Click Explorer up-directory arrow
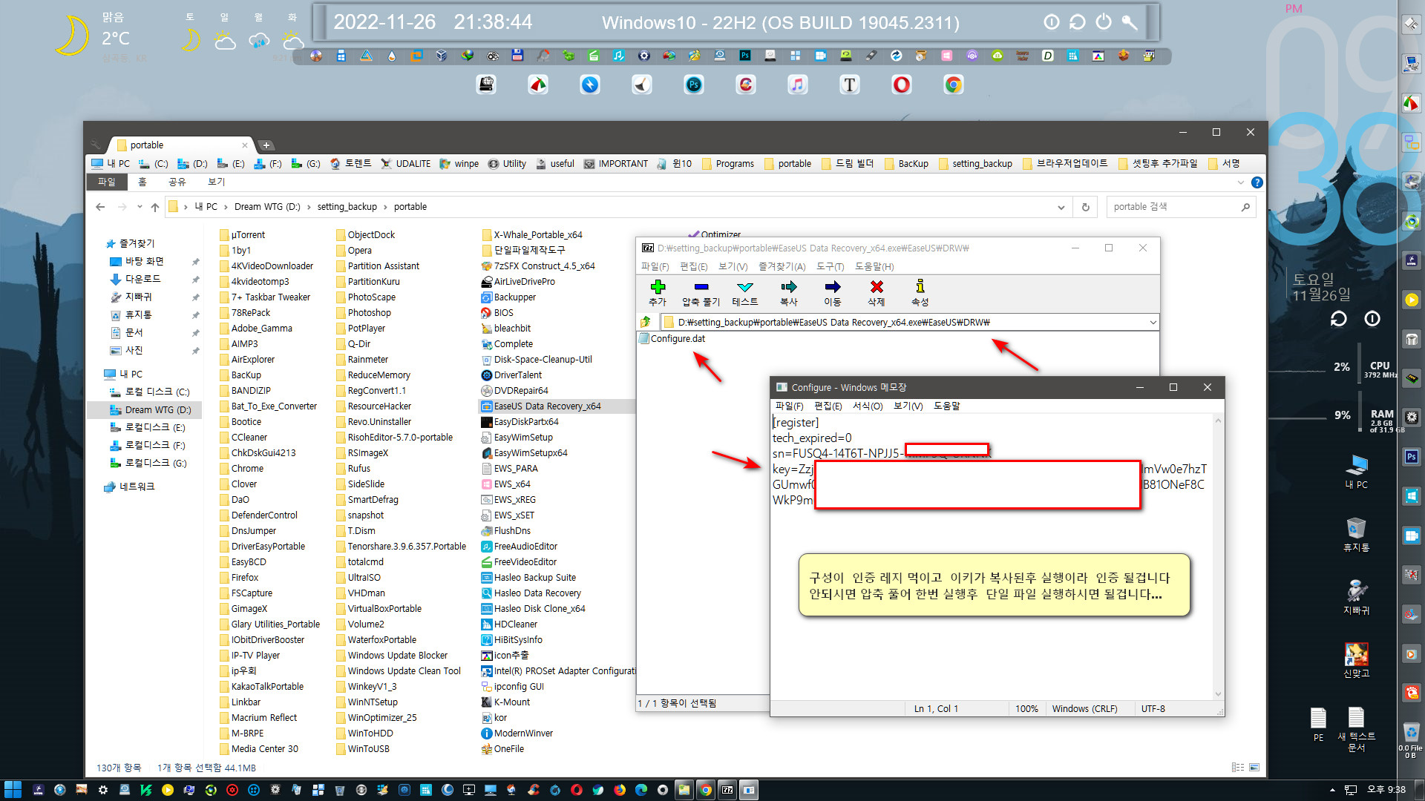The image size is (1425, 801). [154, 207]
